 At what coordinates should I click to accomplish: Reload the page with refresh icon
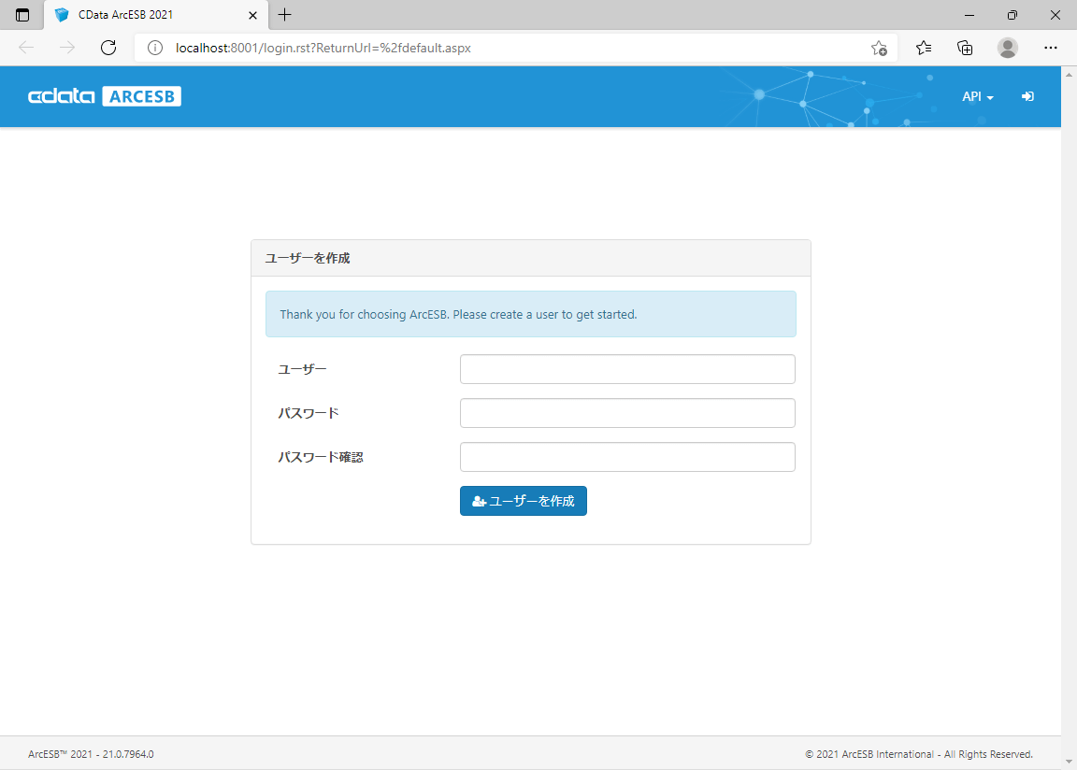coord(108,48)
